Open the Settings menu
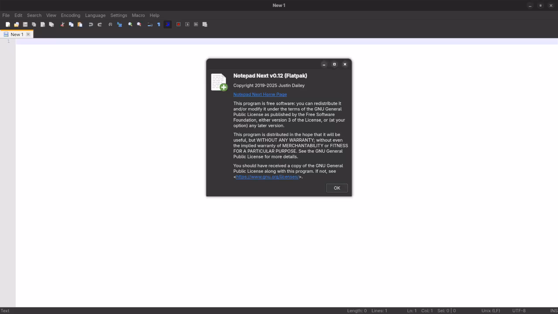Image resolution: width=558 pixels, height=314 pixels. click(119, 15)
